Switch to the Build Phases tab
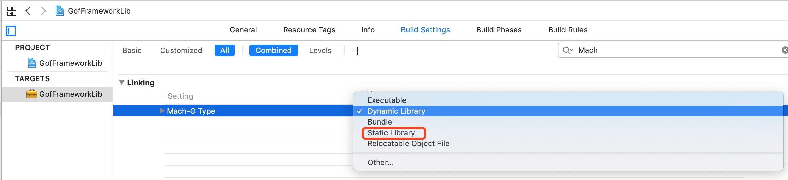The width and height of the screenshot is (788, 180). pyautogui.click(x=499, y=30)
